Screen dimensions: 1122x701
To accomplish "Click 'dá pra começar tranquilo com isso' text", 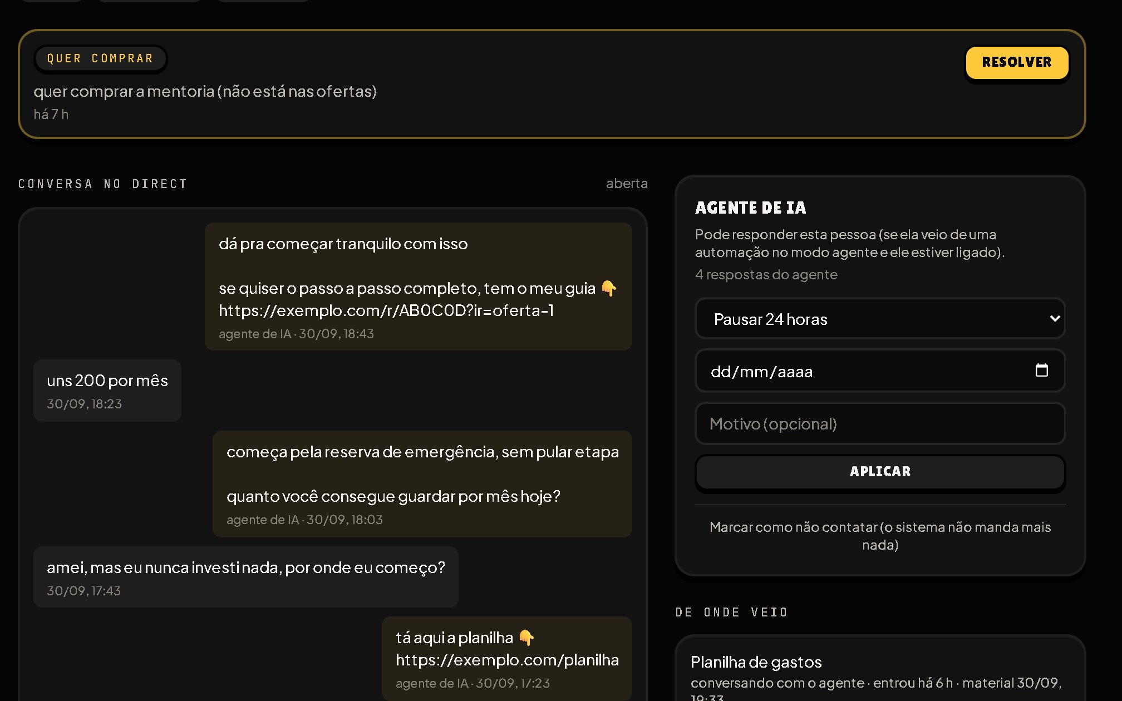I will [x=343, y=244].
